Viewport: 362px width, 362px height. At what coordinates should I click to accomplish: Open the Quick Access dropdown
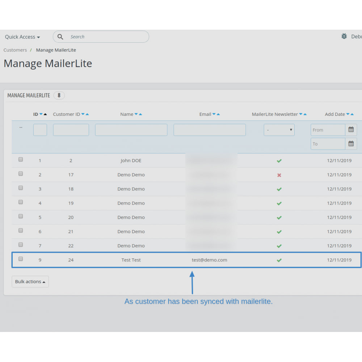pyautogui.click(x=22, y=37)
